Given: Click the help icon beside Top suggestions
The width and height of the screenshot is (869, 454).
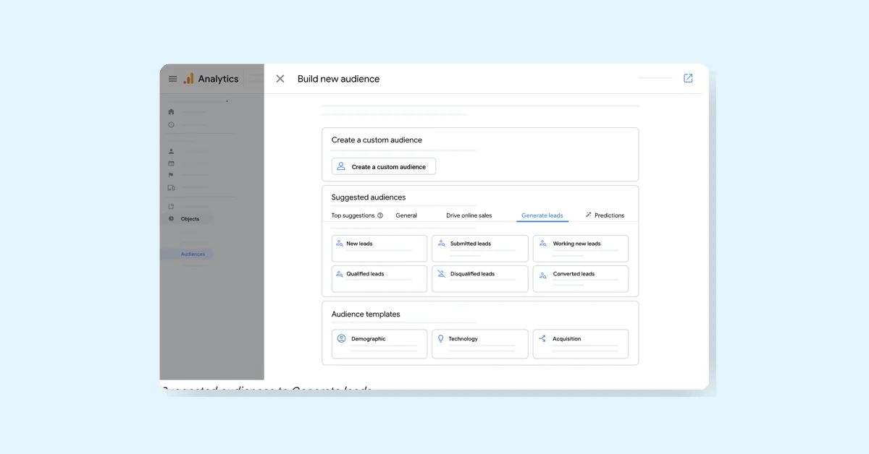Looking at the screenshot, I should (x=382, y=215).
